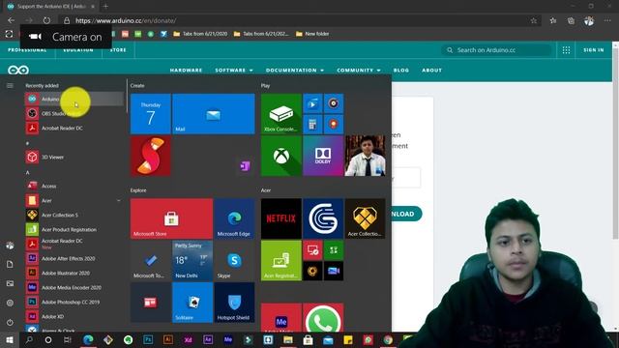Open the Solitaire tile

[192, 303]
